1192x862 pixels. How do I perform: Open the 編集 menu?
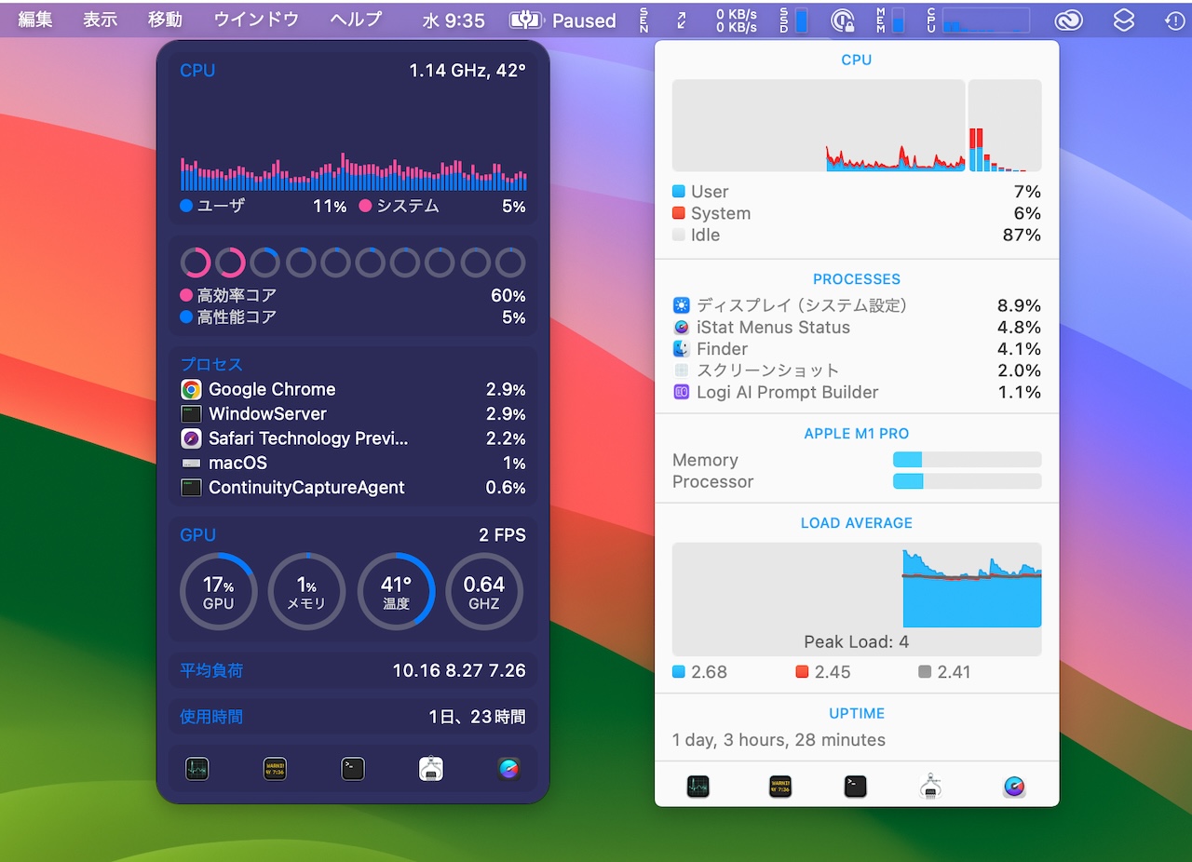(35, 20)
